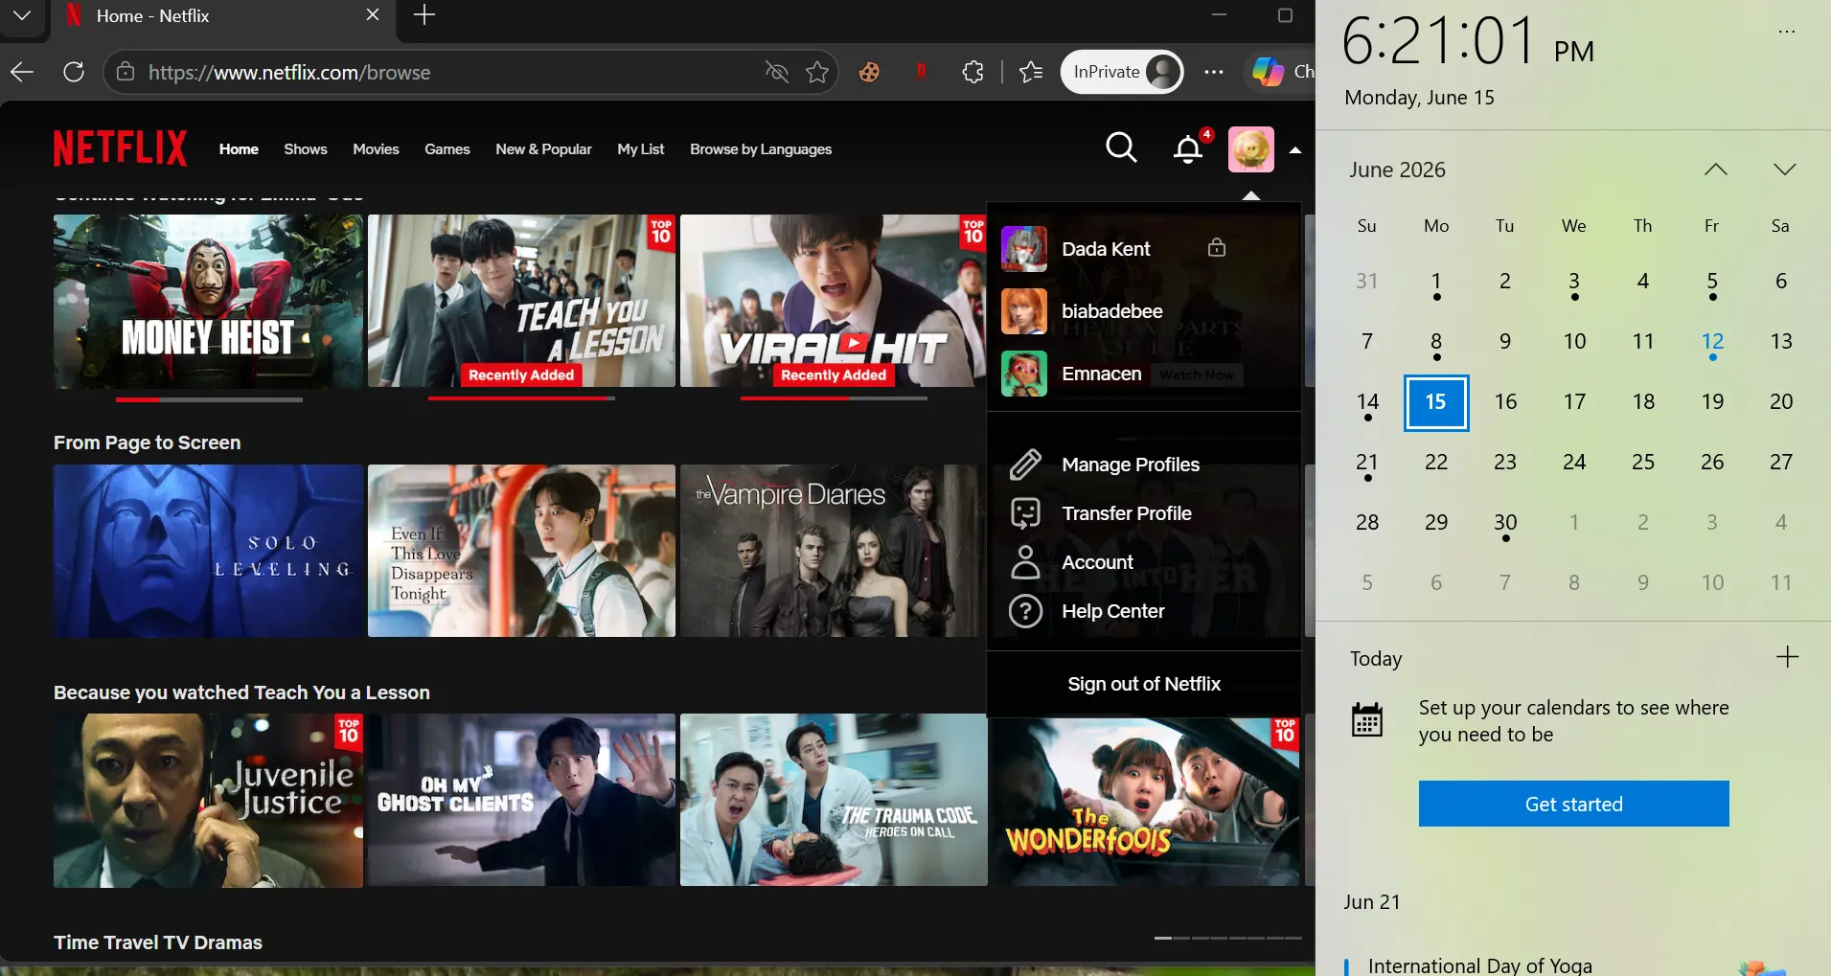Open the Viral Hit thumbnail
1831x976 pixels.
[x=833, y=301]
